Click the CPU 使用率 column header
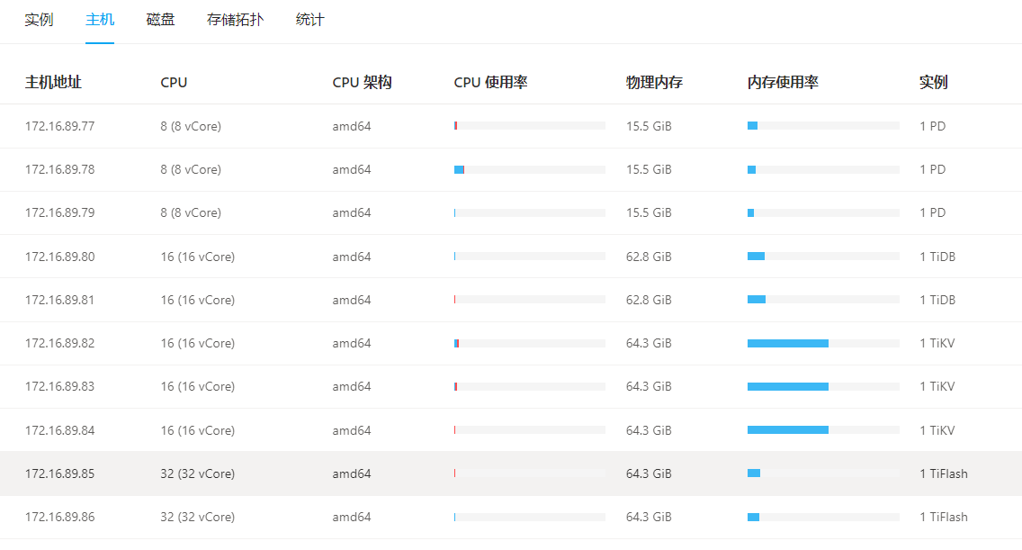 491,82
